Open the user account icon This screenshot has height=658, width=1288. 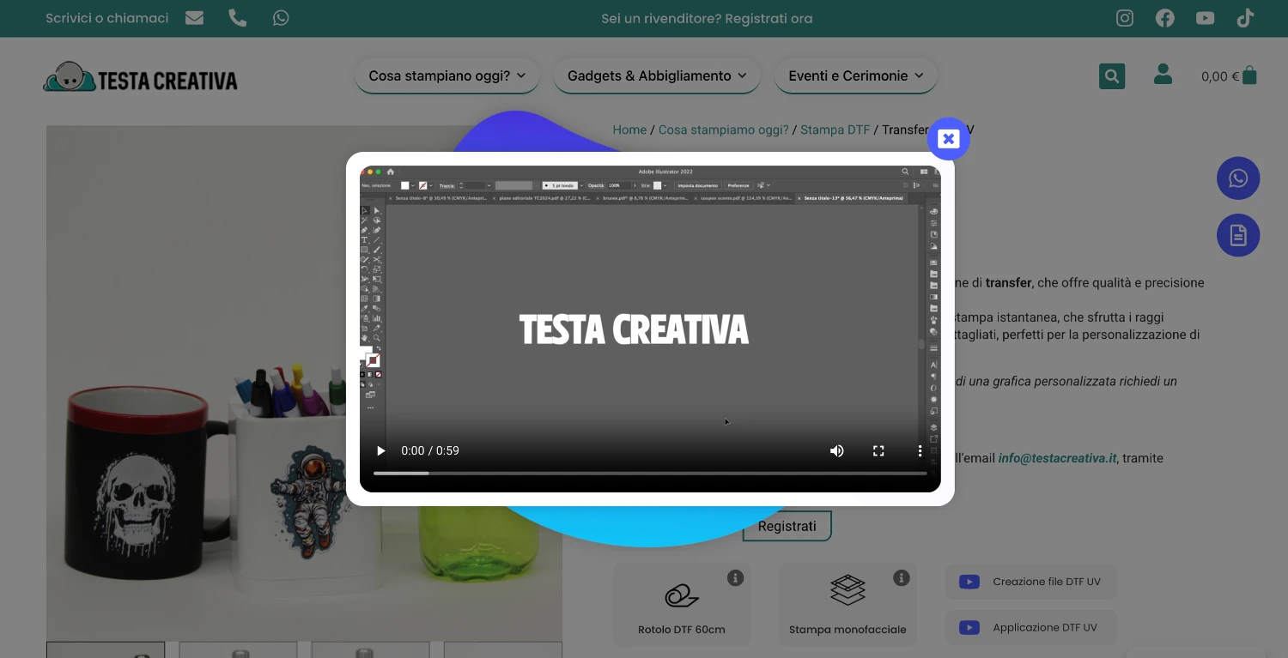point(1163,75)
